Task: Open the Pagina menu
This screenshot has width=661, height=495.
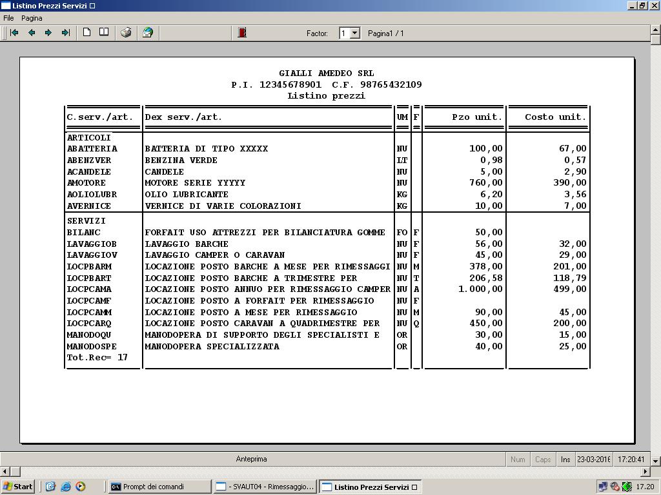Action: (x=32, y=18)
